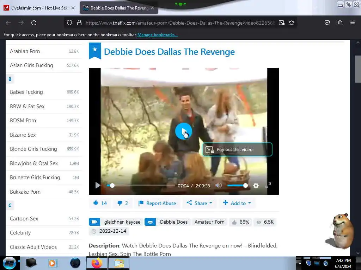Viewport: 361px width, 270px height.
Task: Click the 88% rating indicator
Action: pos(240,222)
